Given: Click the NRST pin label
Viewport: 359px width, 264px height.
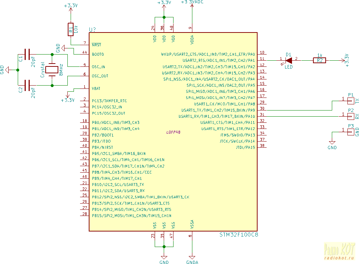Looking at the screenshot, I should (96, 45).
